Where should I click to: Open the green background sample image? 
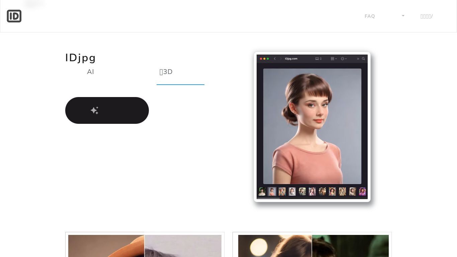pos(350,246)
